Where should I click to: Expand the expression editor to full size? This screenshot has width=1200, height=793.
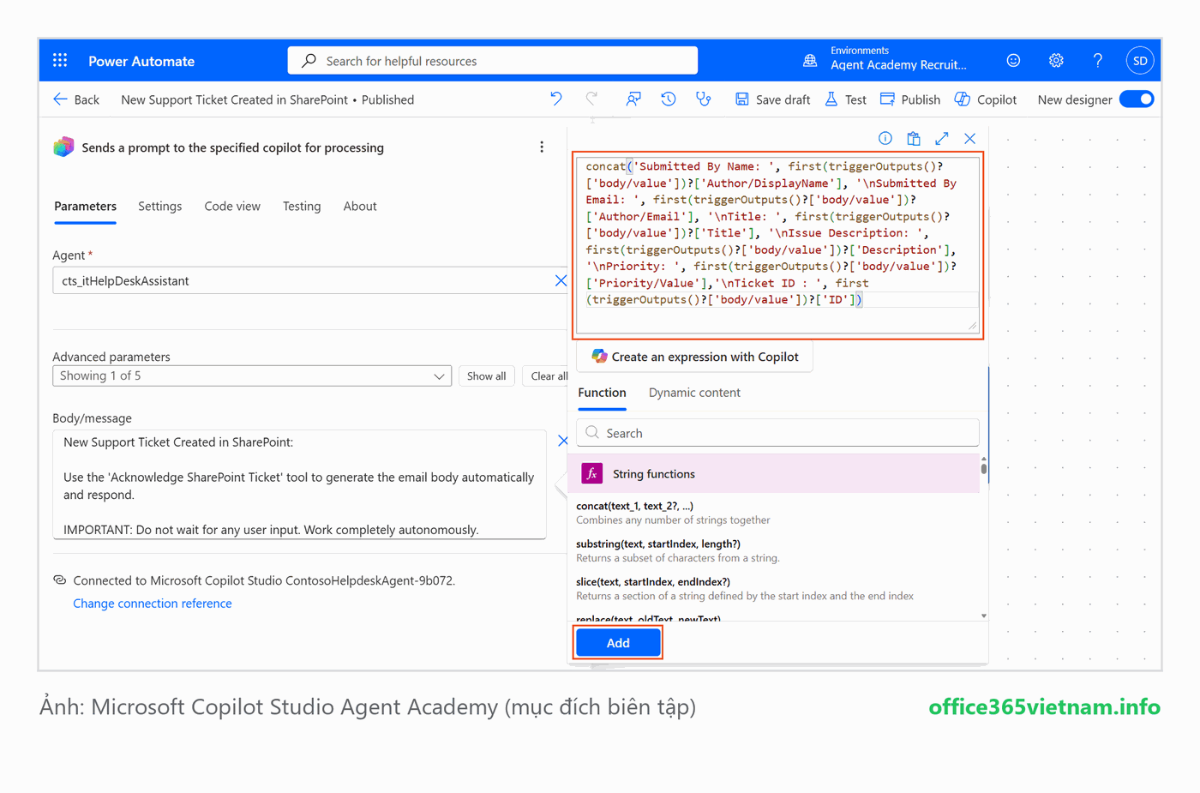click(942, 138)
